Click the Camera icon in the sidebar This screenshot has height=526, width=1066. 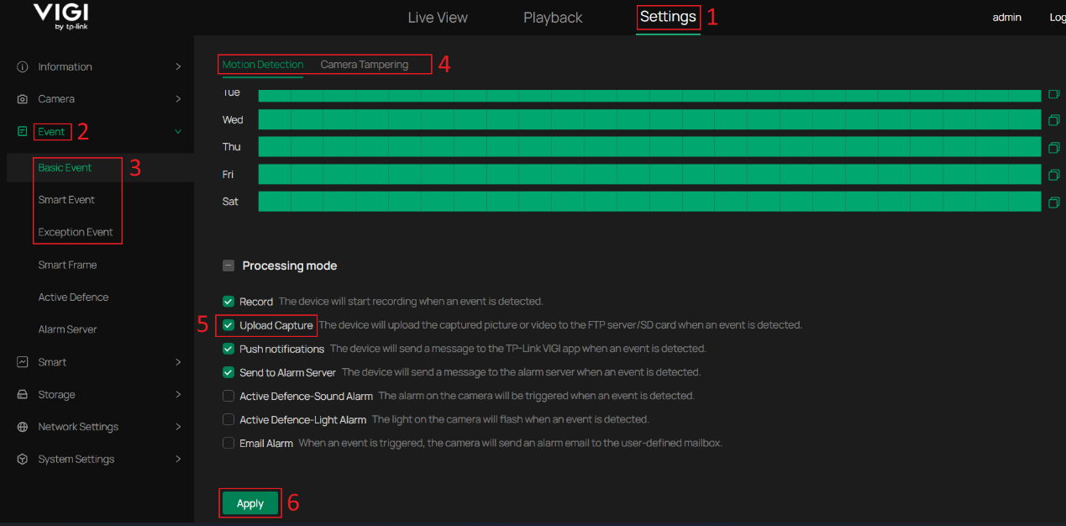20,98
